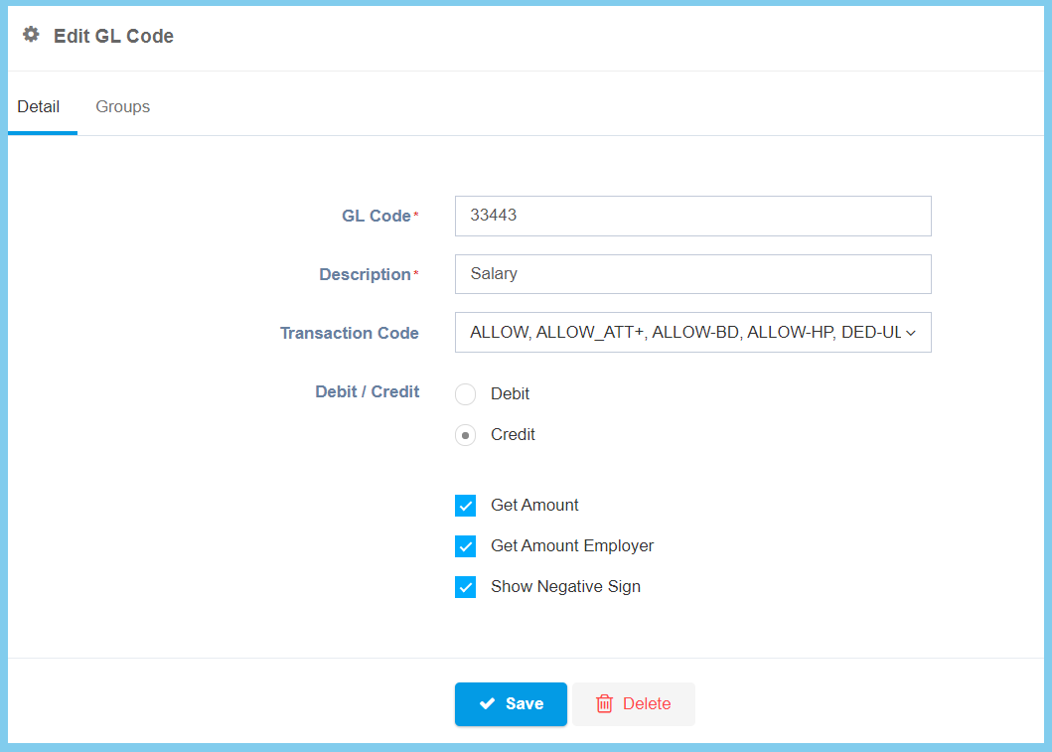Click the Show Negative Sign label text
Viewport: 1052px width, 752px height.
[x=565, y=586]
